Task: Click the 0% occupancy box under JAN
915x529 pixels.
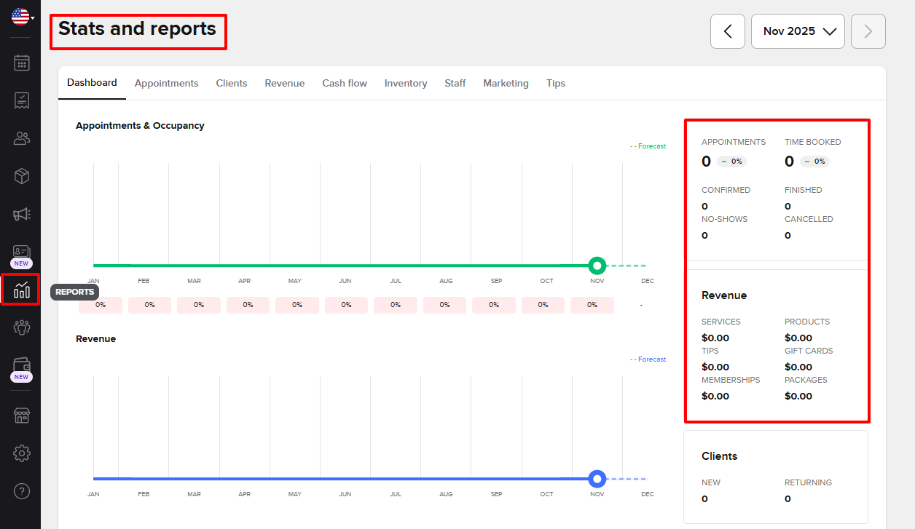Action: click(x=100, y=305)
